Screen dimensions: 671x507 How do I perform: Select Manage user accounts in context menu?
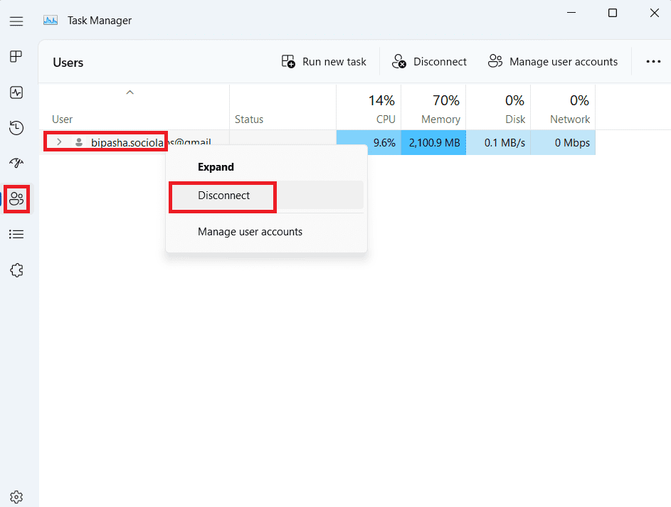click(x=250, y=232)
